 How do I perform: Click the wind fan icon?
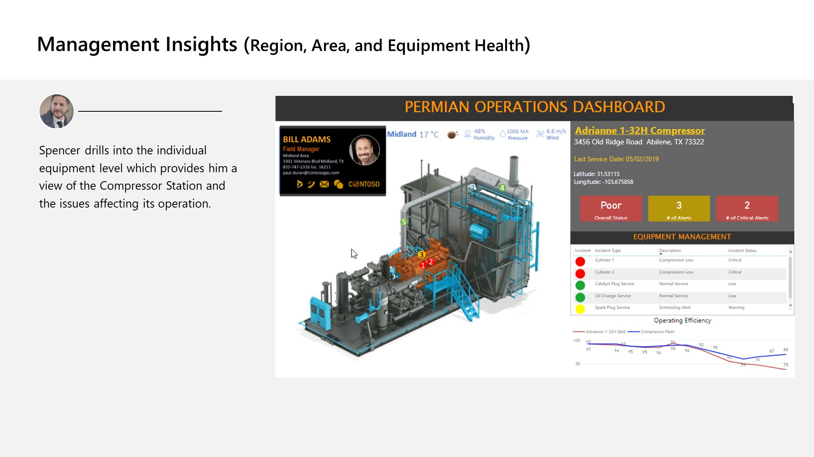(x=540, y=134)
